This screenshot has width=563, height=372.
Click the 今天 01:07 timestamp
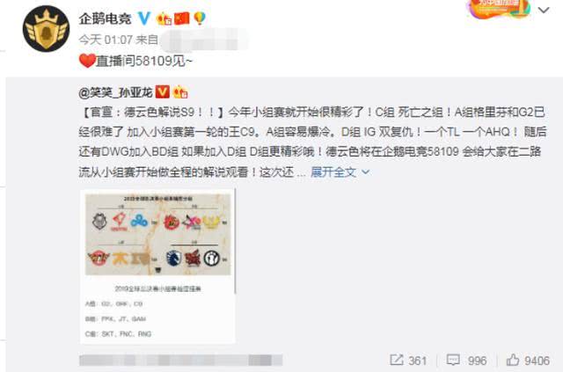coord(106,40)
